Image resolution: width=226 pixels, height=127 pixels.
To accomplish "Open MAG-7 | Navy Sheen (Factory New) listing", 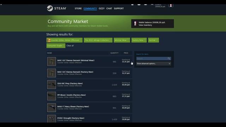I will pyautogui.click(x=73, y=107).
